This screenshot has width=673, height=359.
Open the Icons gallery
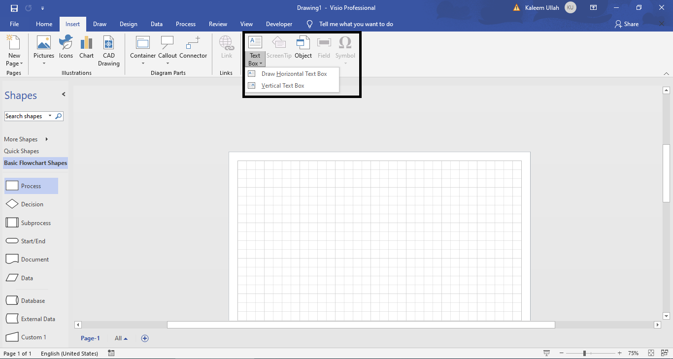pyautogui.click(x=66, y=48)
